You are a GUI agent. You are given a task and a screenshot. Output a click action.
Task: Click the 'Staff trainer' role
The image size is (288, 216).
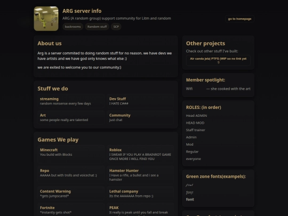tap(195, 130)
